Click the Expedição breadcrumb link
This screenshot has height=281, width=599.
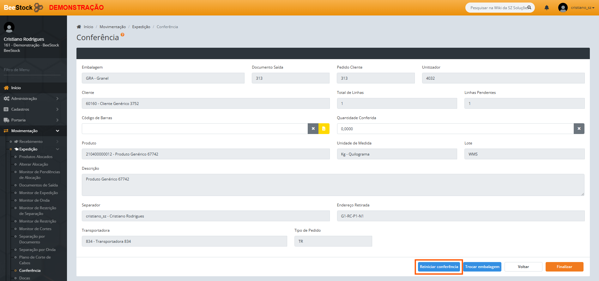point(141,27)
